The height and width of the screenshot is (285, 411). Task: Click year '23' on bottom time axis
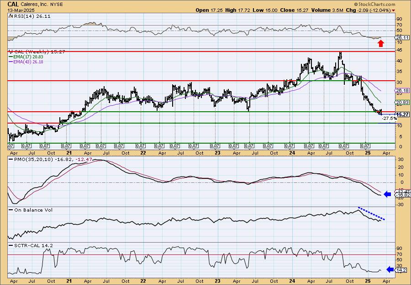[218, 281]
